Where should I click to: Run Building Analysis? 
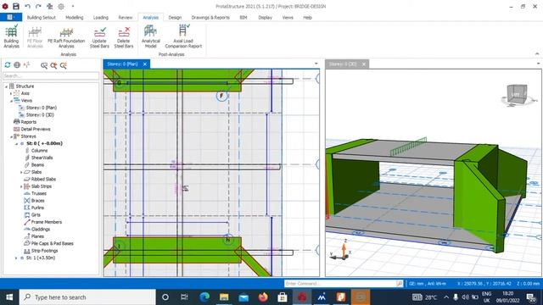[11, 36]
